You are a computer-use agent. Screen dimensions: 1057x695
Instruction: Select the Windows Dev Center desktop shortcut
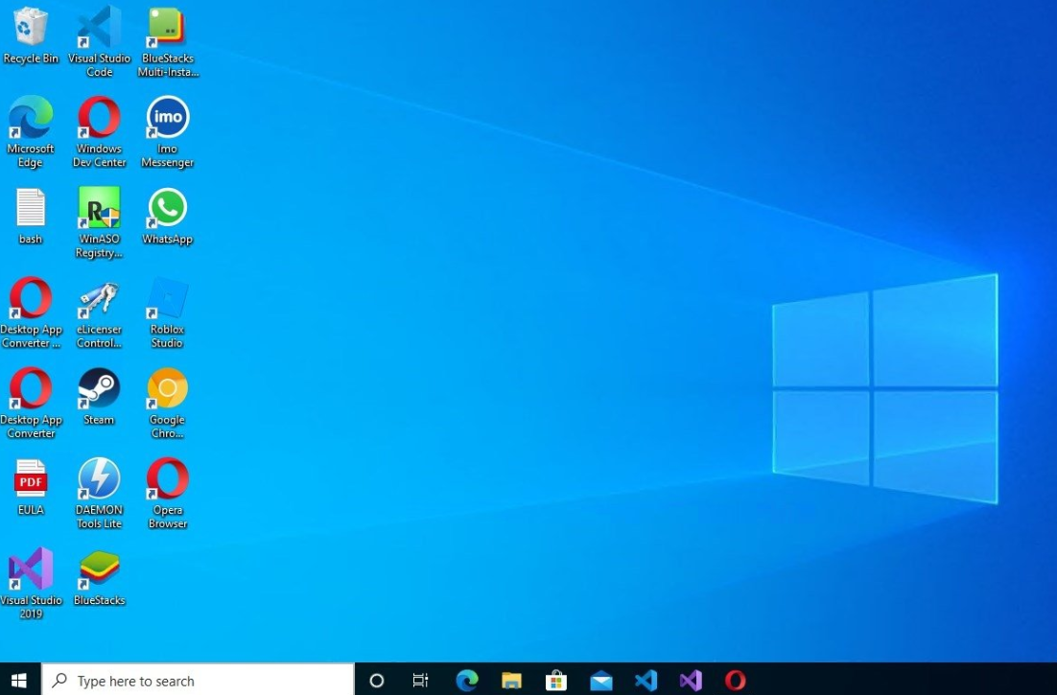click(99, 132)
